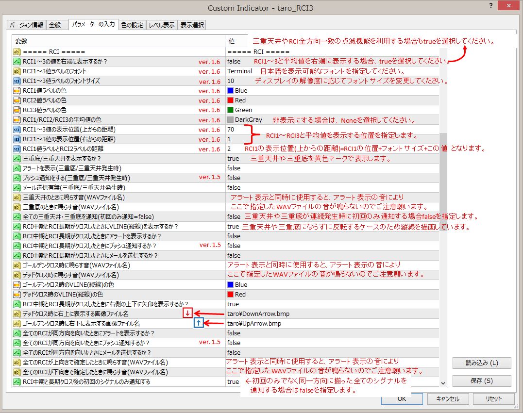Edit the Terminal font value
Image resolution: width=523 pixels, height=413 pixels.
pos(239,71)
